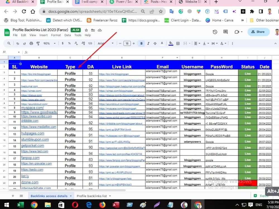Viewport: 279px width, 209px height.
Task: Star this spreadsheet document
Action: [x=86, y=30]
